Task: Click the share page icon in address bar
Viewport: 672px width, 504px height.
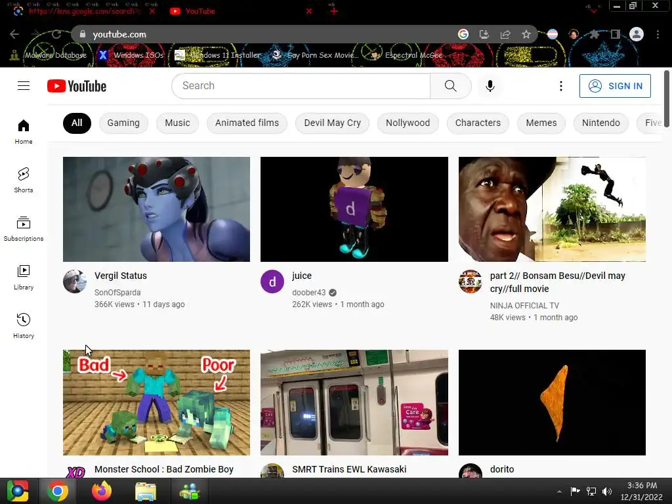Action: click(x=505, y=34)
